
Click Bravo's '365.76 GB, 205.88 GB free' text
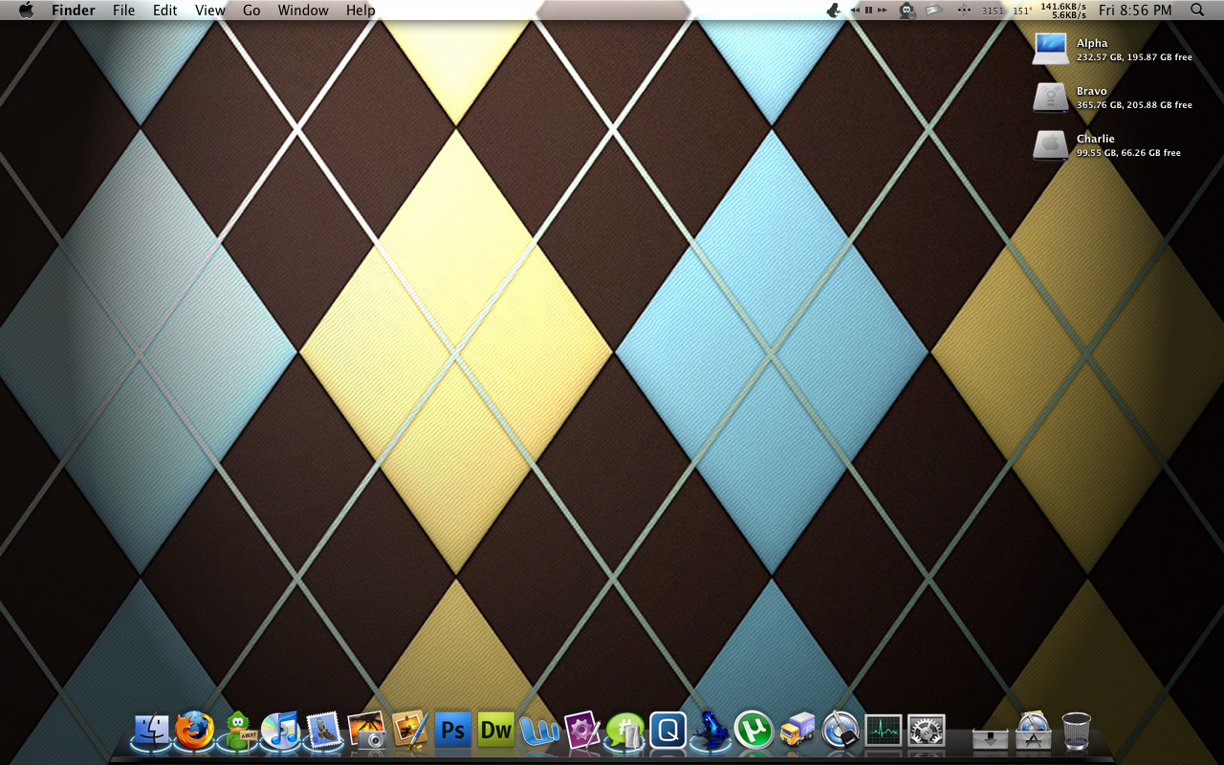pos(1134,105)
